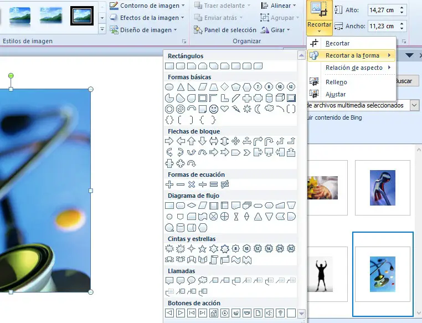Click the Ancho width input field

pyautogui.click(x=383, y=26)
